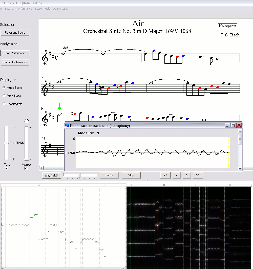Click the No repeats box

click(x=227, y=26)
